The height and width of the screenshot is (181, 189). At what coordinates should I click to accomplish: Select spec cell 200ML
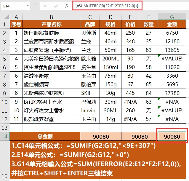(x=110, y=59)
